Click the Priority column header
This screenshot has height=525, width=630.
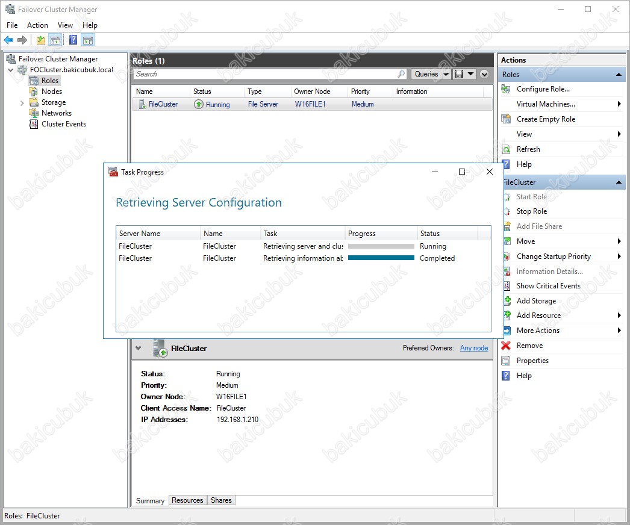(x=370, y=92)
